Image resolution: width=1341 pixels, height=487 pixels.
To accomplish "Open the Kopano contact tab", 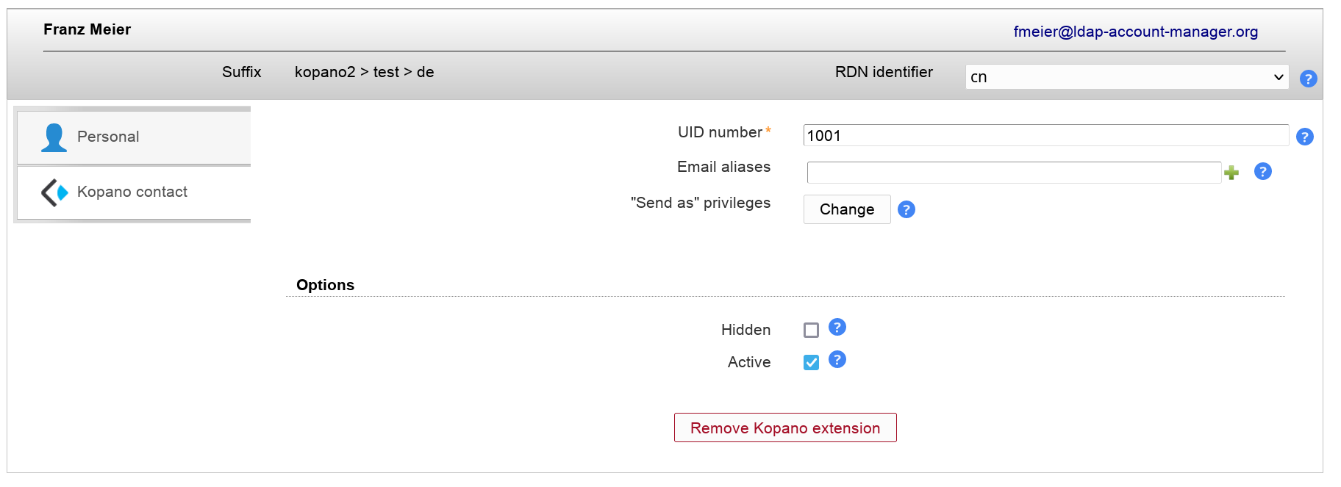I will (x=134, y=192).
